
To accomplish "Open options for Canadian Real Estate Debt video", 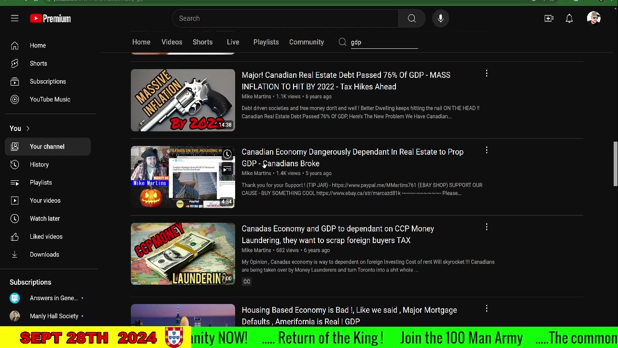I will pos(487,73).
